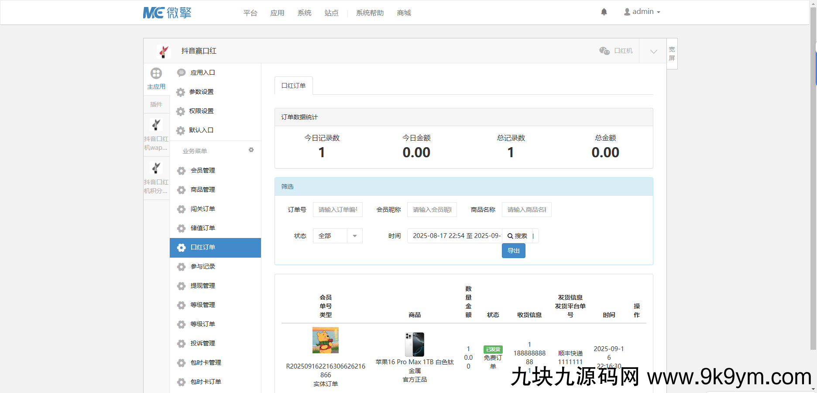817x393 pixels.
Task: Click the 导出 export button
Action: pyautogui.click(x=513, y=250)
